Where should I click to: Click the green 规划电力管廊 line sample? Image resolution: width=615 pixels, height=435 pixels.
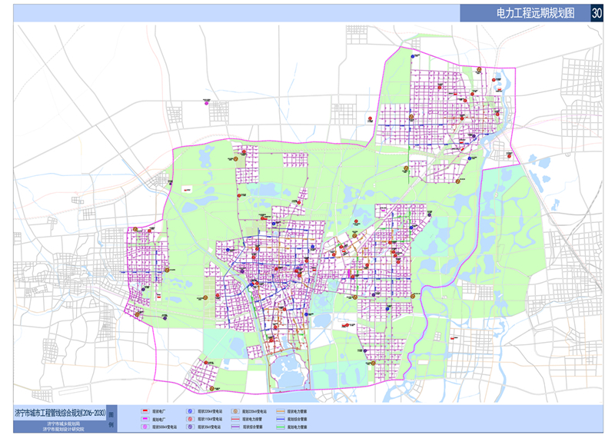pos(281,427)
